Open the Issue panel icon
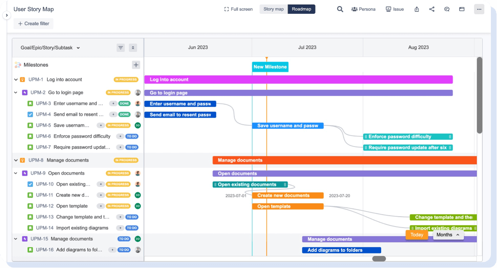Image resolution: width=497 pixels, height=268 pixels. pos(395,9)
